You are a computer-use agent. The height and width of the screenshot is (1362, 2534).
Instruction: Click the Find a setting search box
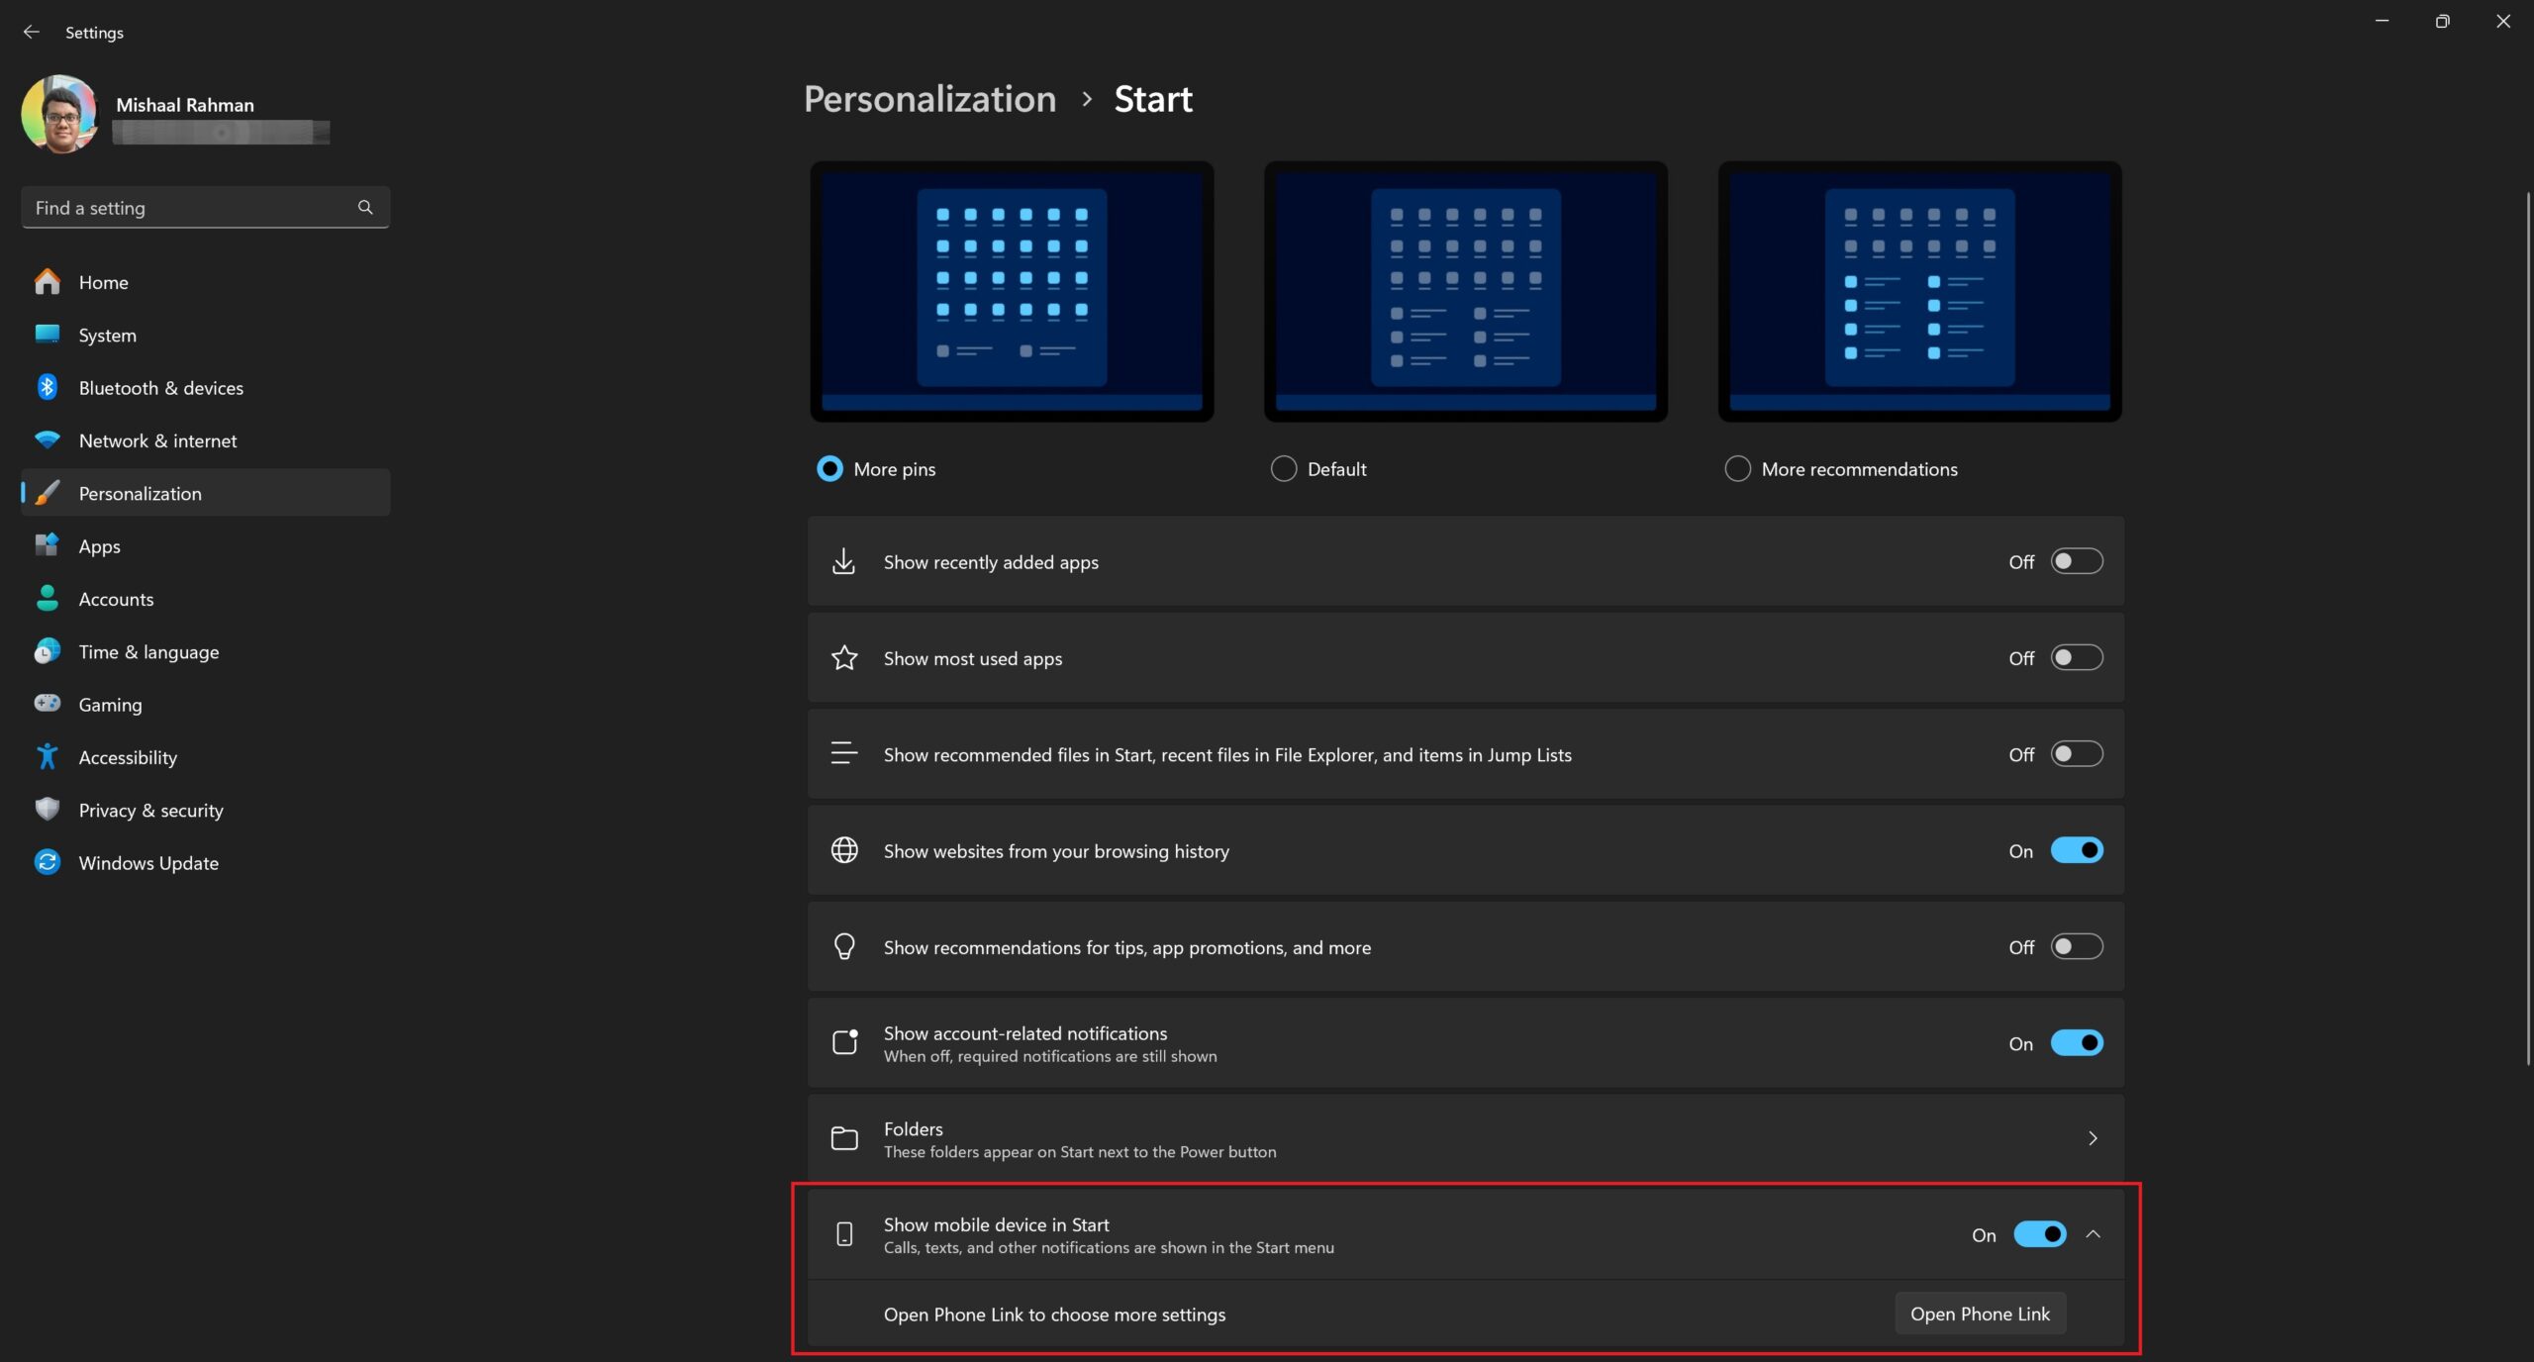188,208
